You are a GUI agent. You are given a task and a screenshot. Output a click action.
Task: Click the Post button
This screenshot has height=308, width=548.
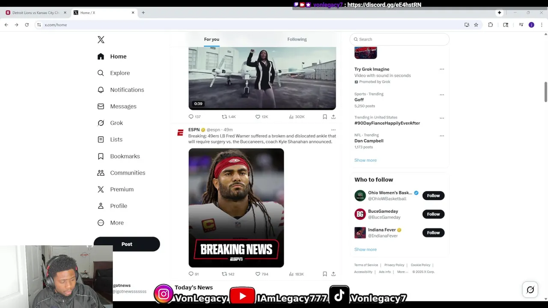127,244
